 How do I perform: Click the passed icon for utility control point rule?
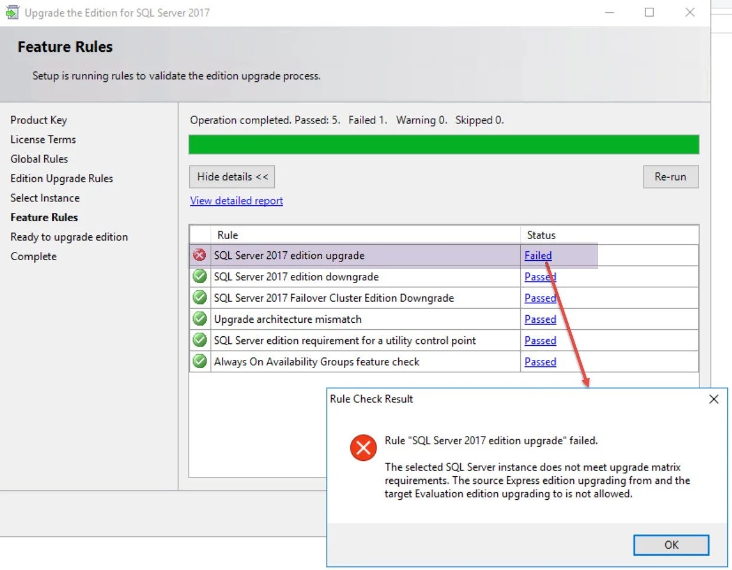pyautogui.click(x=199, y=340)
